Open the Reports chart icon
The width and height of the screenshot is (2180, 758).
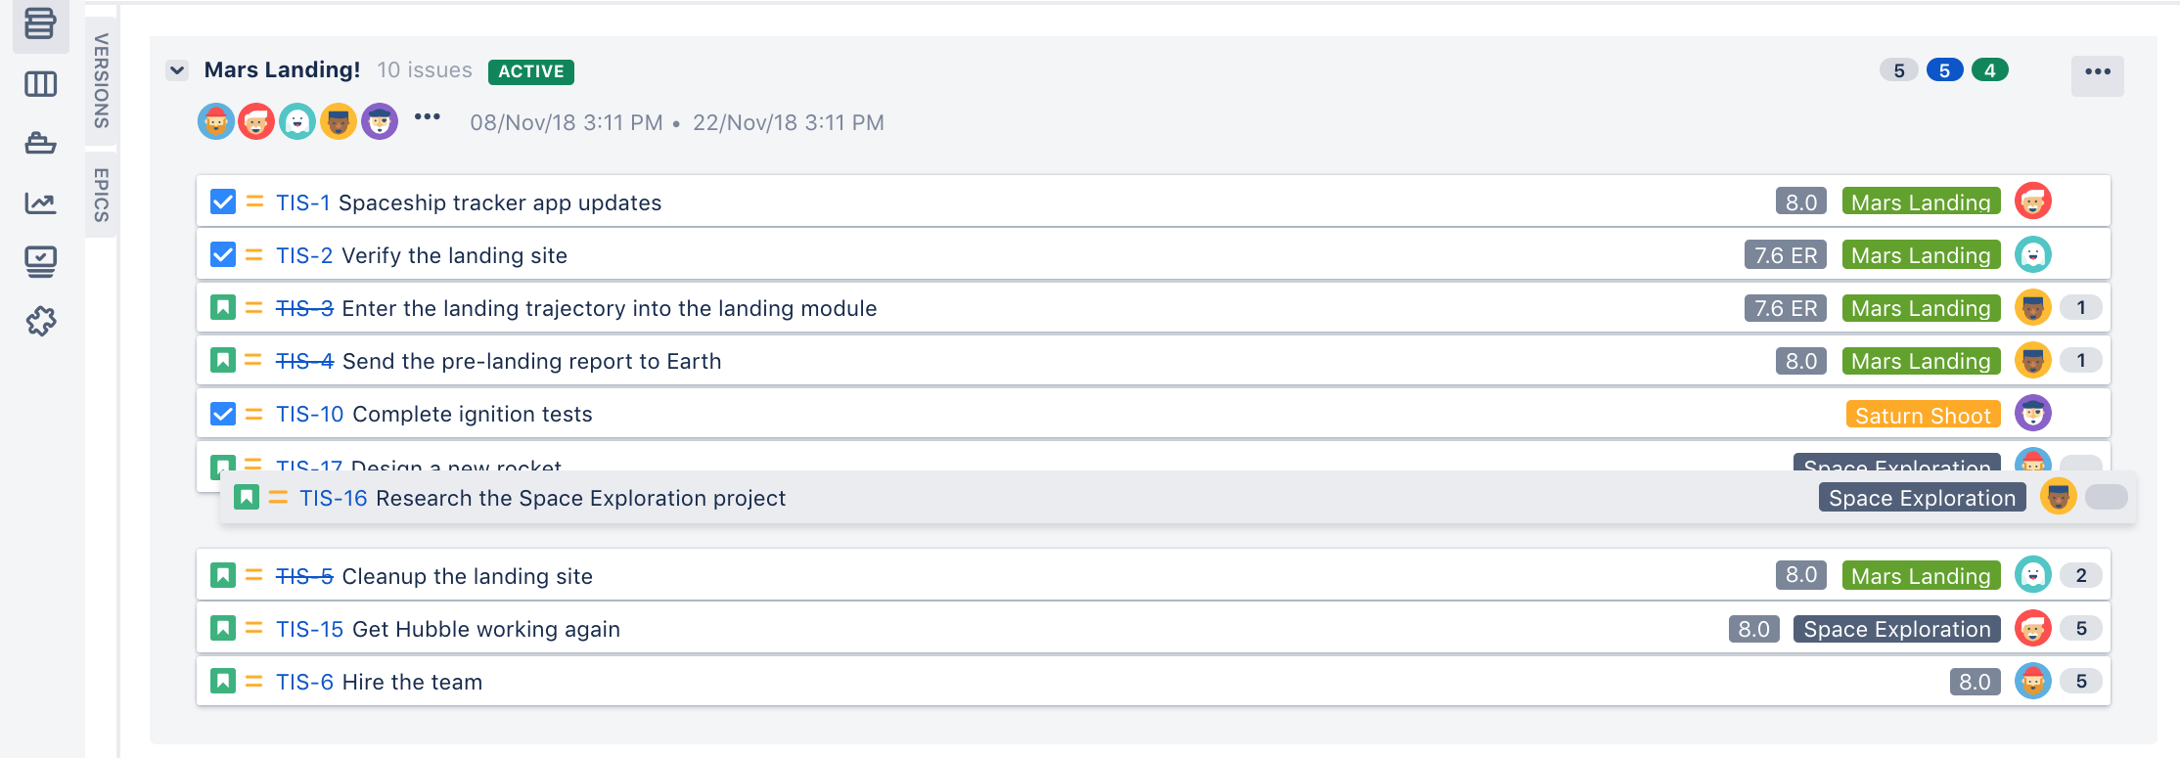[x=40, y=202]
